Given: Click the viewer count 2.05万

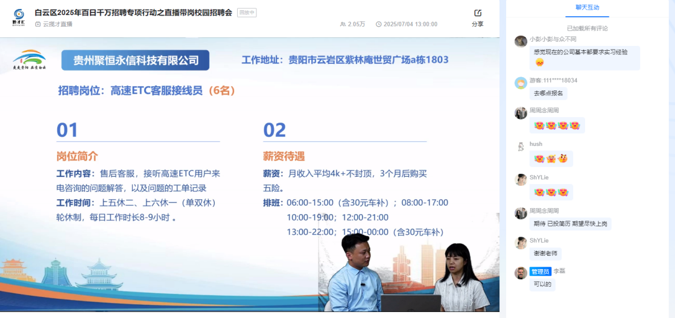Looking at the screenshot, I should pos(357,24).
